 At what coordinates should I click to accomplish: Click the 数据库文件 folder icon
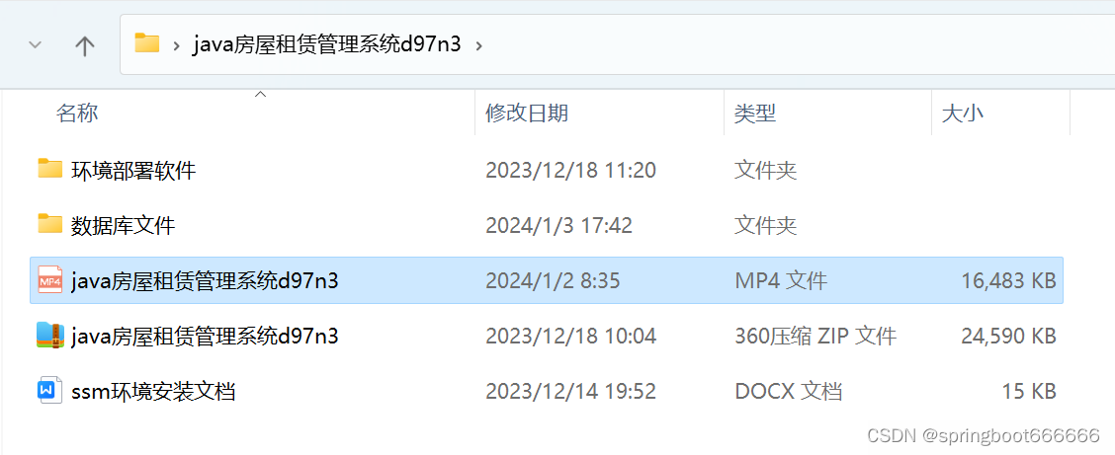pos(49,224)
